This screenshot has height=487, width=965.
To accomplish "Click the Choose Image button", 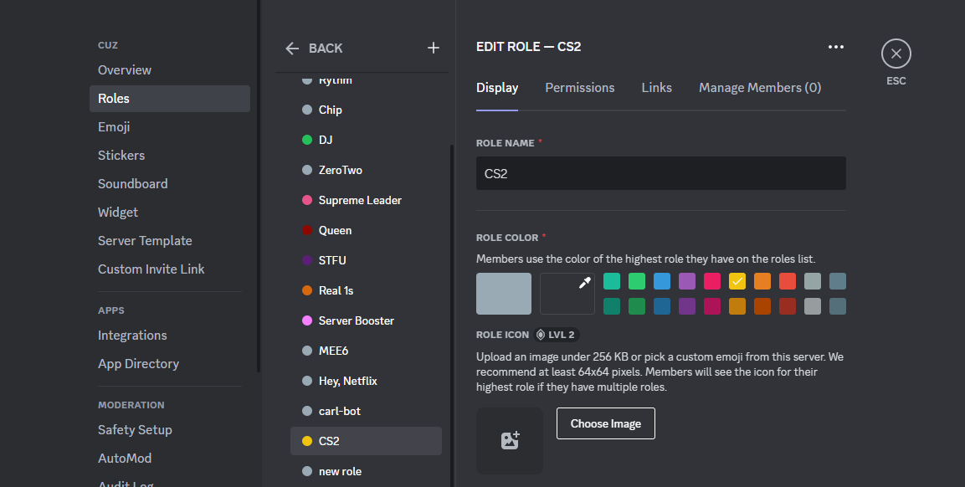I will pyautogui.click(x=606, y=423).
